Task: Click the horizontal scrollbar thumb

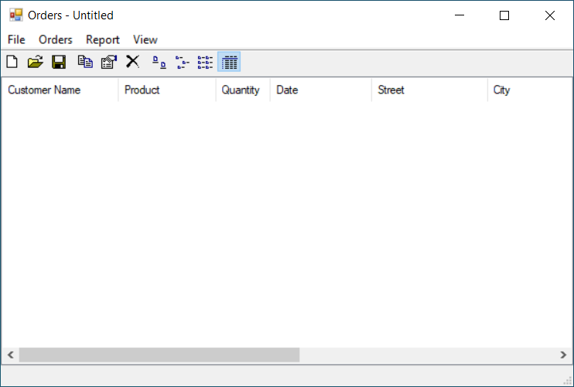Action: [x=159, y=355]
